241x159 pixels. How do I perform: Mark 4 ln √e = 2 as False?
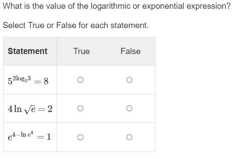(x=129, y=108)
